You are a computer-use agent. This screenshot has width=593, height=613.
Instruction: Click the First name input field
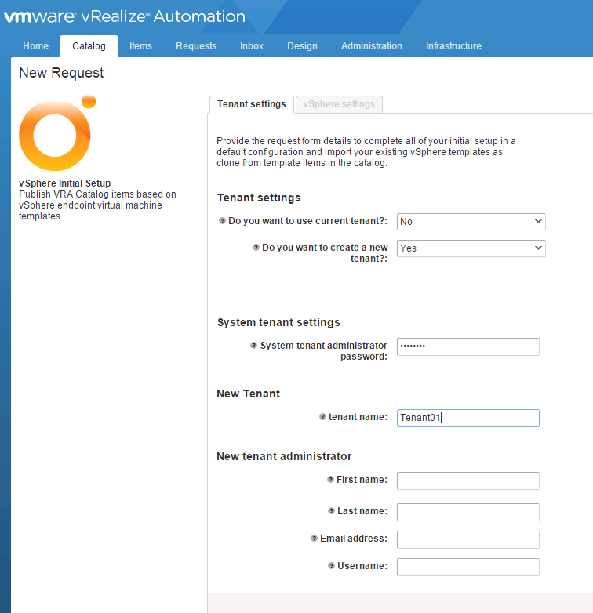468,481
